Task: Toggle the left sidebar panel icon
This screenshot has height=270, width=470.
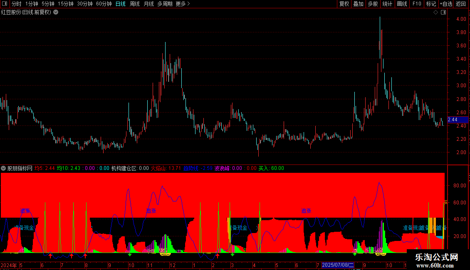Action: (5, 4)
